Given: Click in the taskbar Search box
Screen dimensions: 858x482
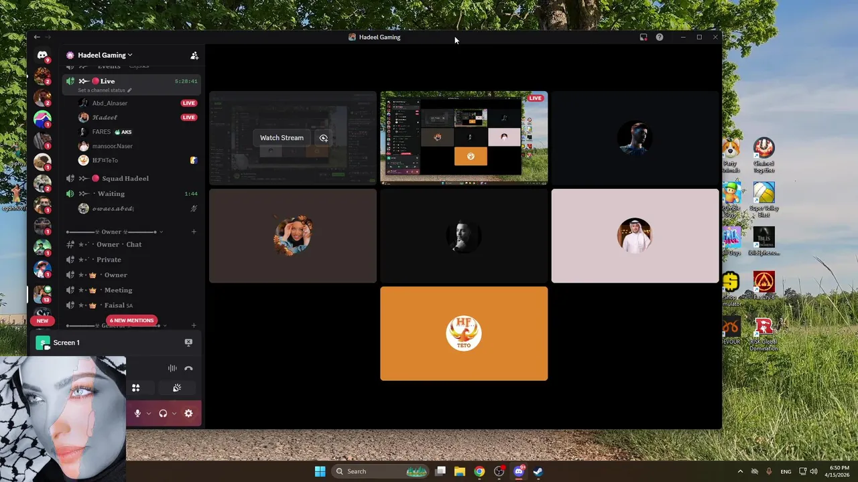Looking at the screenshot, I should [381, 471].
